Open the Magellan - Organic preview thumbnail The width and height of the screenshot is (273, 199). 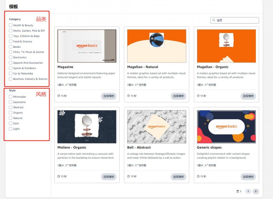pos(226,46)
